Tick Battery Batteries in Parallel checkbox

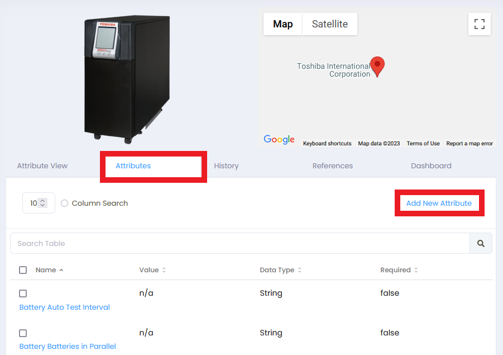click(x=23, y=333)
